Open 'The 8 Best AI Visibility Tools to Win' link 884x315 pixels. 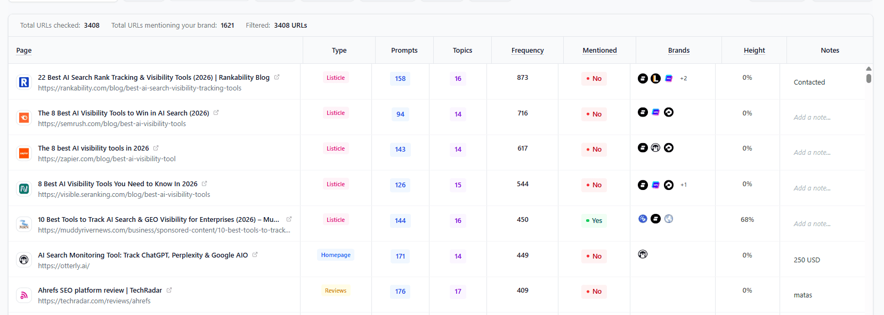[124, 113]
